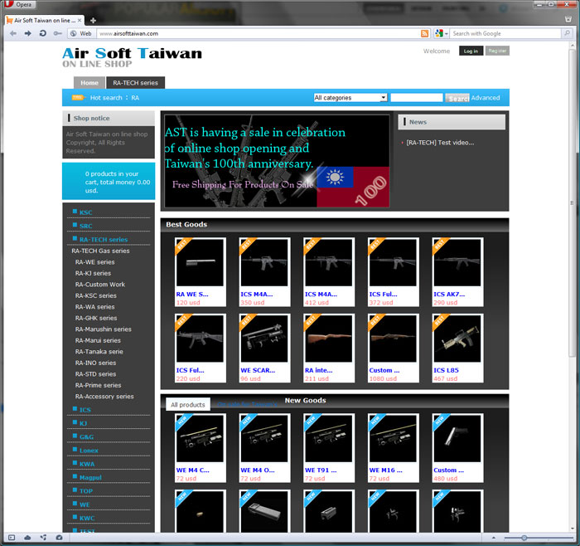580x546 pixels.
Task: Open the KWC category
Action: coord(87,518)
